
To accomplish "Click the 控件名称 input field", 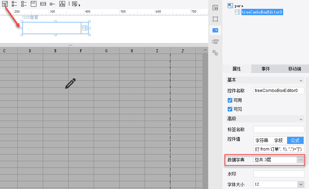I will 279,91.
